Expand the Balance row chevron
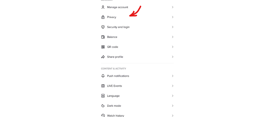The width and height of the screenshot is (262, 117). pos(173,37)
